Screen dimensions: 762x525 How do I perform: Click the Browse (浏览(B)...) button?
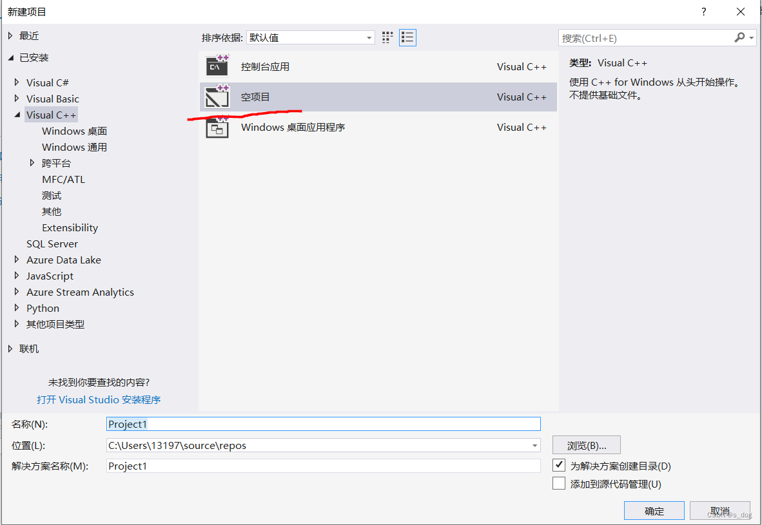587,445
